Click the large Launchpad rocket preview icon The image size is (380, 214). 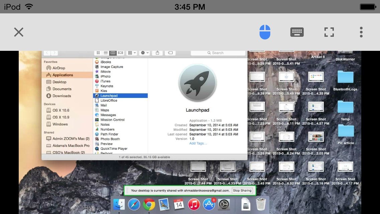click(197, 83)
